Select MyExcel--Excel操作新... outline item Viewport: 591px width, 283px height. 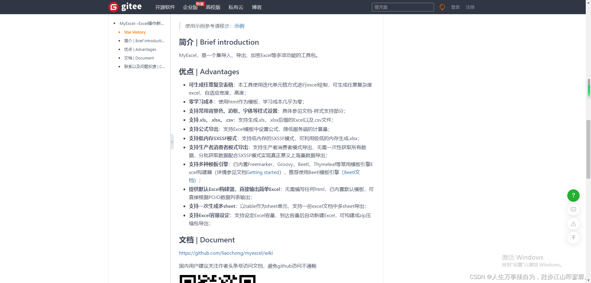(142, 23)
